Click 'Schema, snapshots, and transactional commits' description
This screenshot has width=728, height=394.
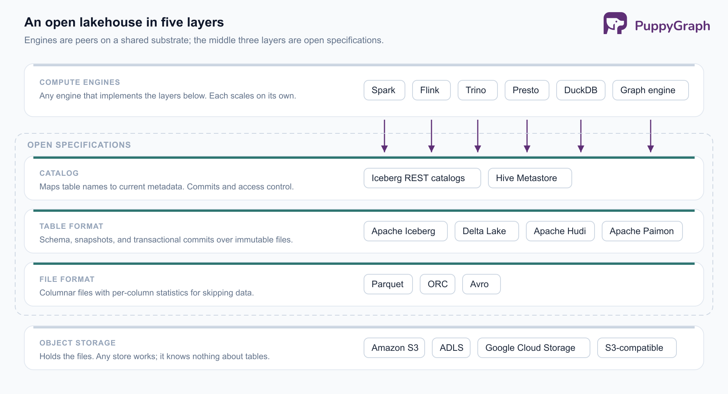click(166, 240)
